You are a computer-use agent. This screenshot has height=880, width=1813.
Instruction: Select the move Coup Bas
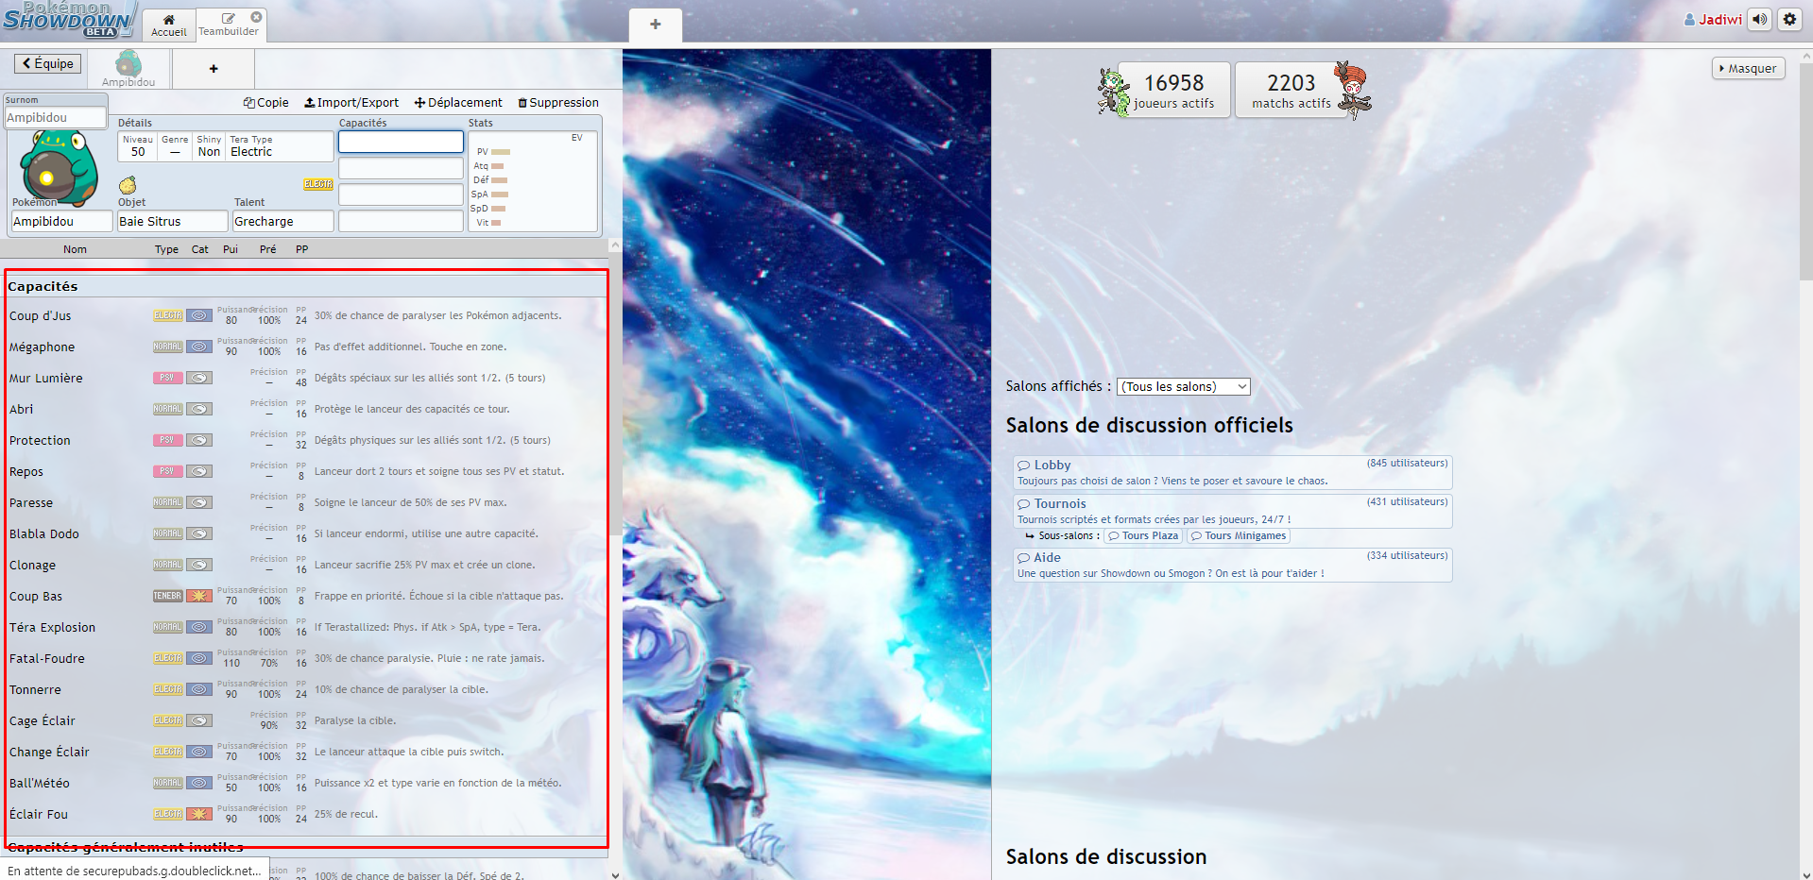click(x=305, y=596)
